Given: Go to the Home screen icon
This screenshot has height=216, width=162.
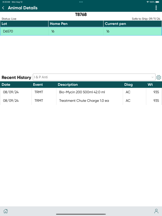Looking at the screenshot, I should (6, 211).
